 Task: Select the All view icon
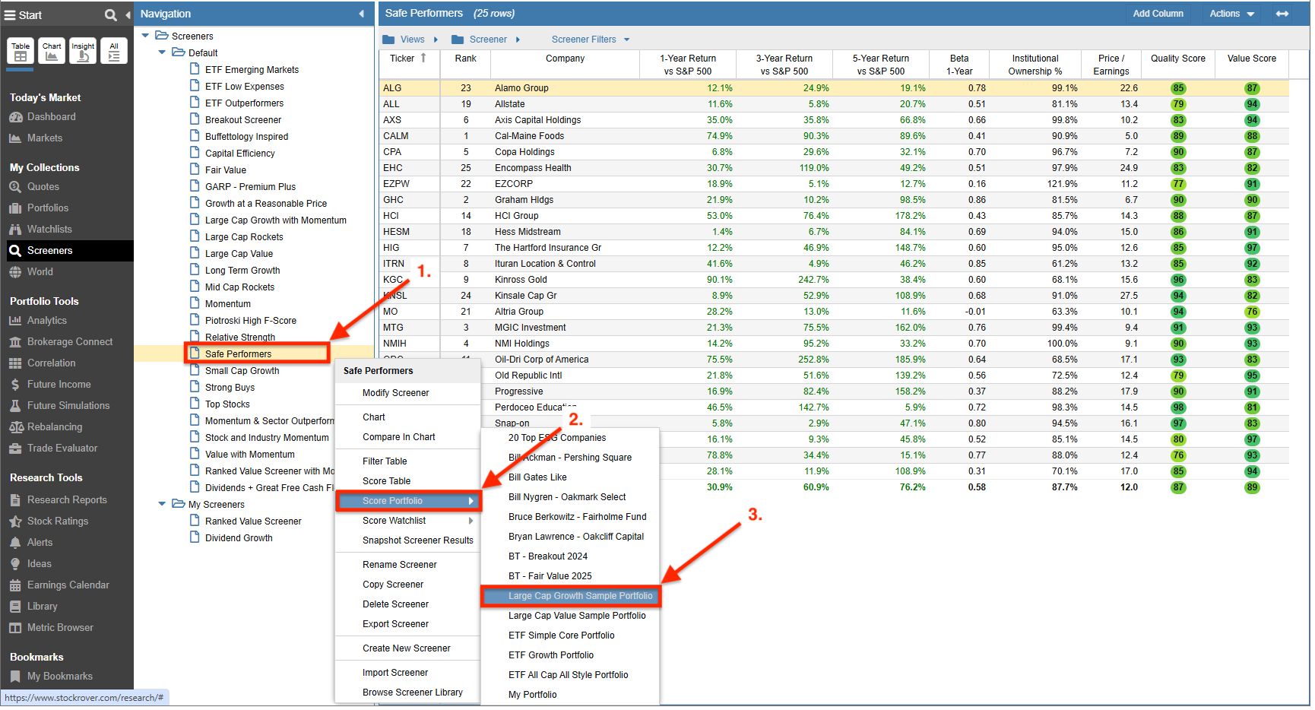114,51
